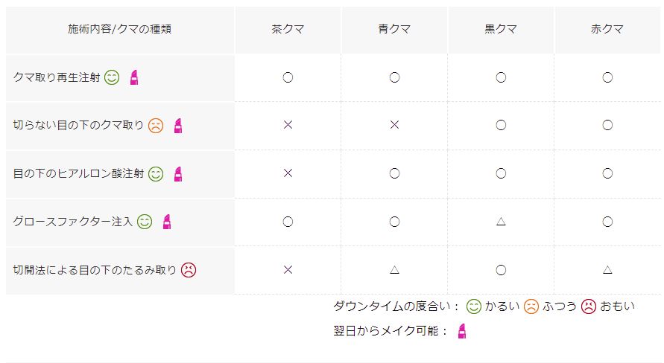Click red おもい face in legend
The image size is (664, 363).
tap(589, 306)
